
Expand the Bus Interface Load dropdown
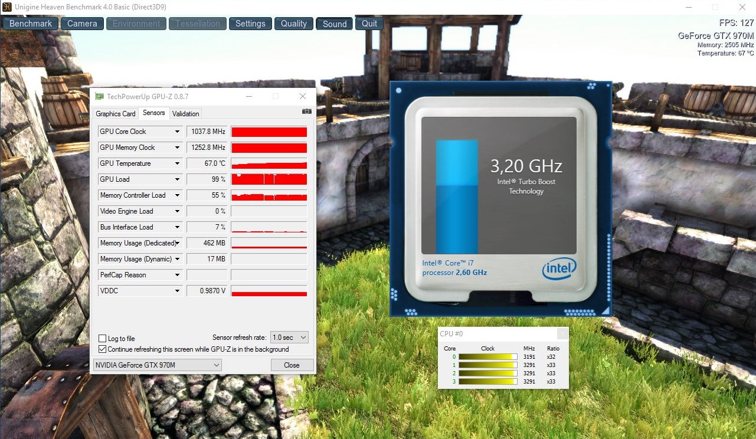[x=177, y=227]
